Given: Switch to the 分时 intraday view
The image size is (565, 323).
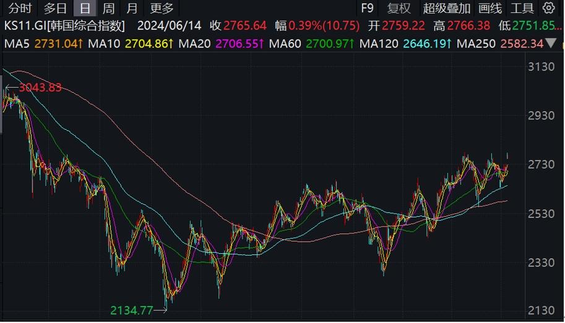Looking at the screenshot, I should (x=19, y=8).
